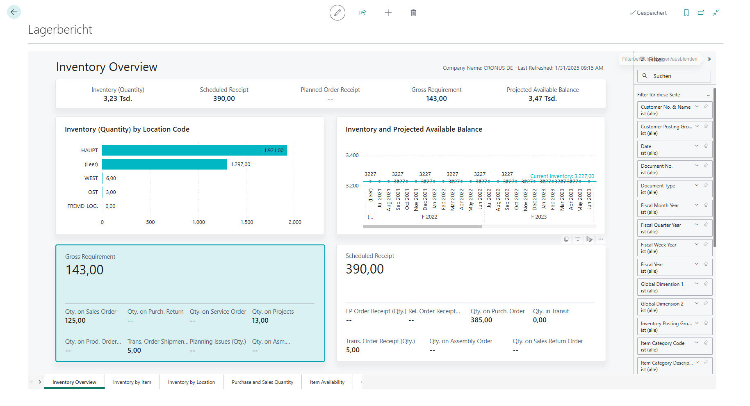Click Qty. on Projects value 13,00
Screen dimensions: 750x406
tap(260, 321)
